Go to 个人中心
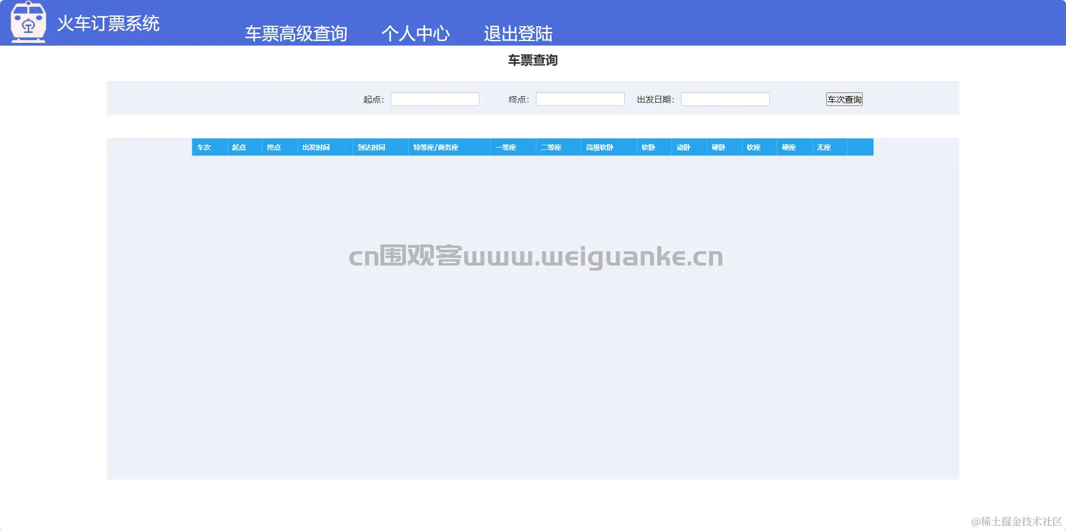Viewport: 1066px width, 531px height. [416, 34]
